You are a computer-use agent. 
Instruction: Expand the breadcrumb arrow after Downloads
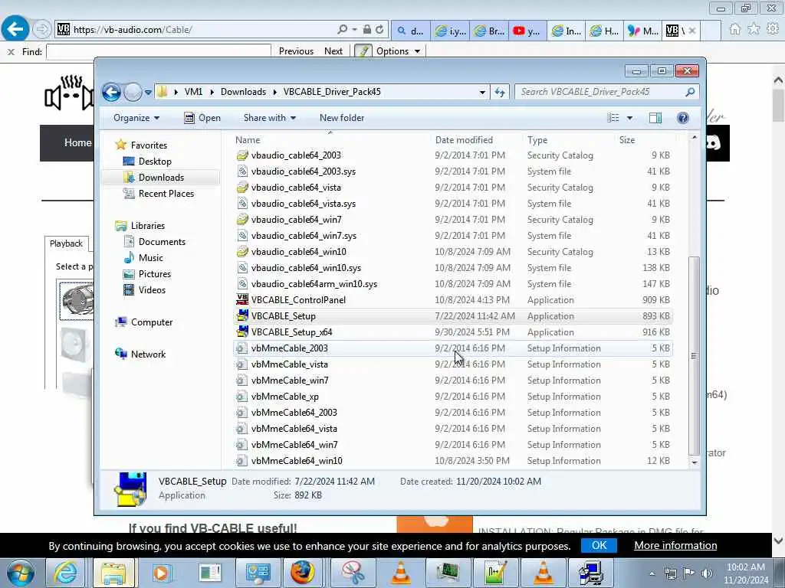click(x=275, y=92)
